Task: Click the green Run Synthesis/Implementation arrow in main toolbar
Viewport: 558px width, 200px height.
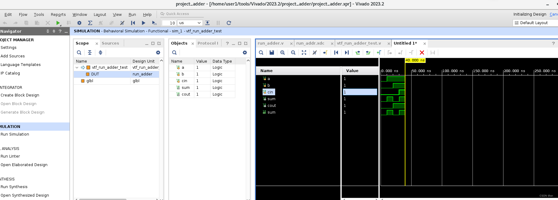Action: click(x=58, y=23)
